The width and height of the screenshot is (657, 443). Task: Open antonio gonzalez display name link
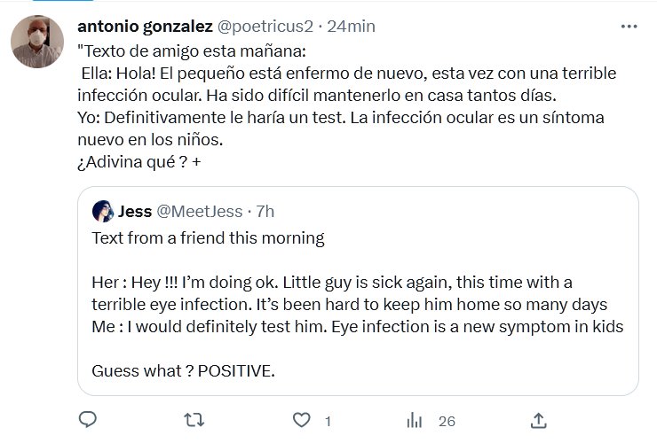pyautogui.click(x=145, y=26)
